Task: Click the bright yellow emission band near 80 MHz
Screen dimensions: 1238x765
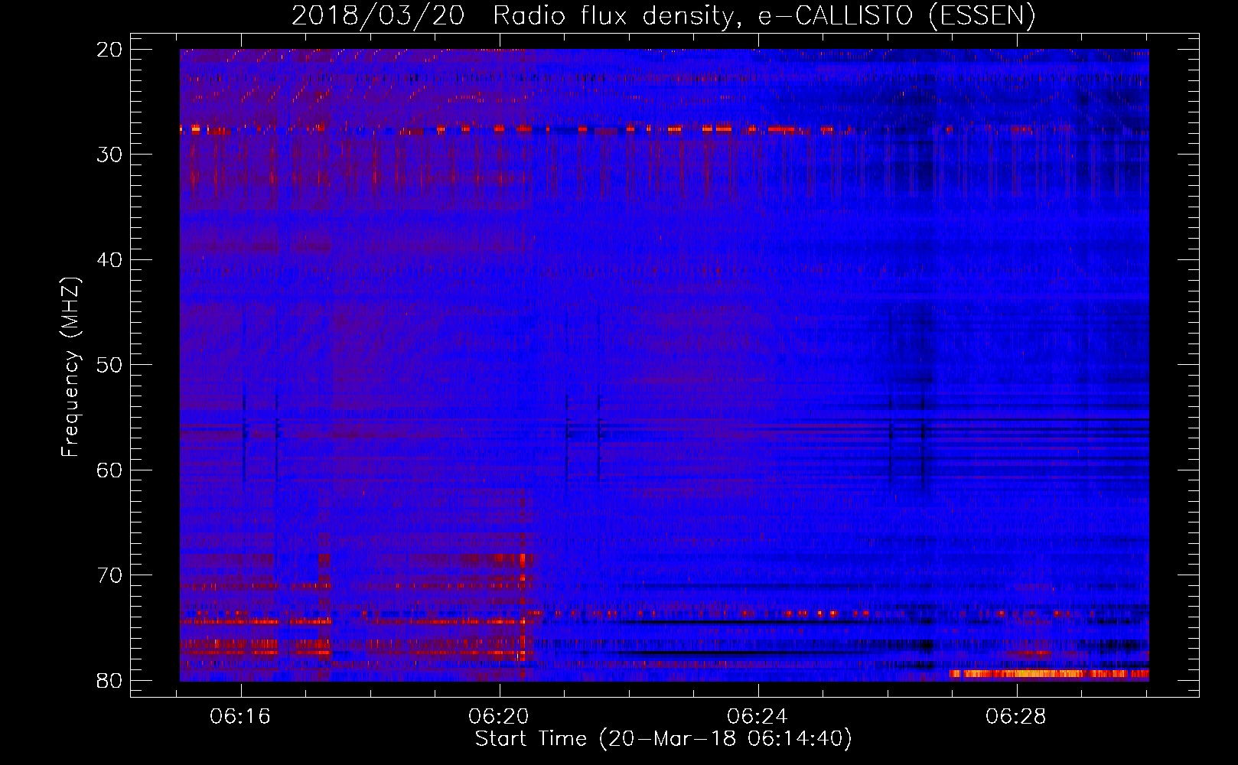Action: (1049, 674)
